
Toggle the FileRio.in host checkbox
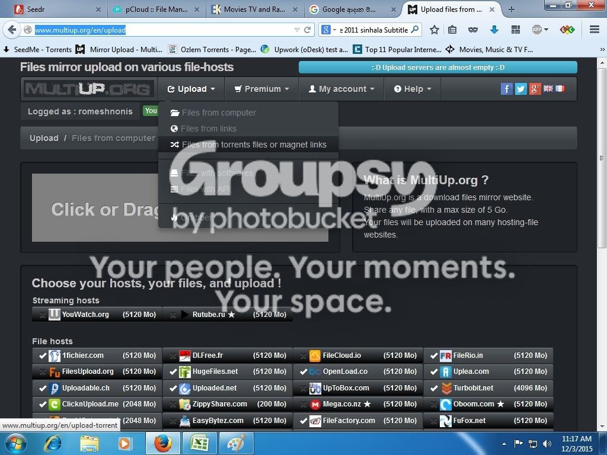[434, 355]
